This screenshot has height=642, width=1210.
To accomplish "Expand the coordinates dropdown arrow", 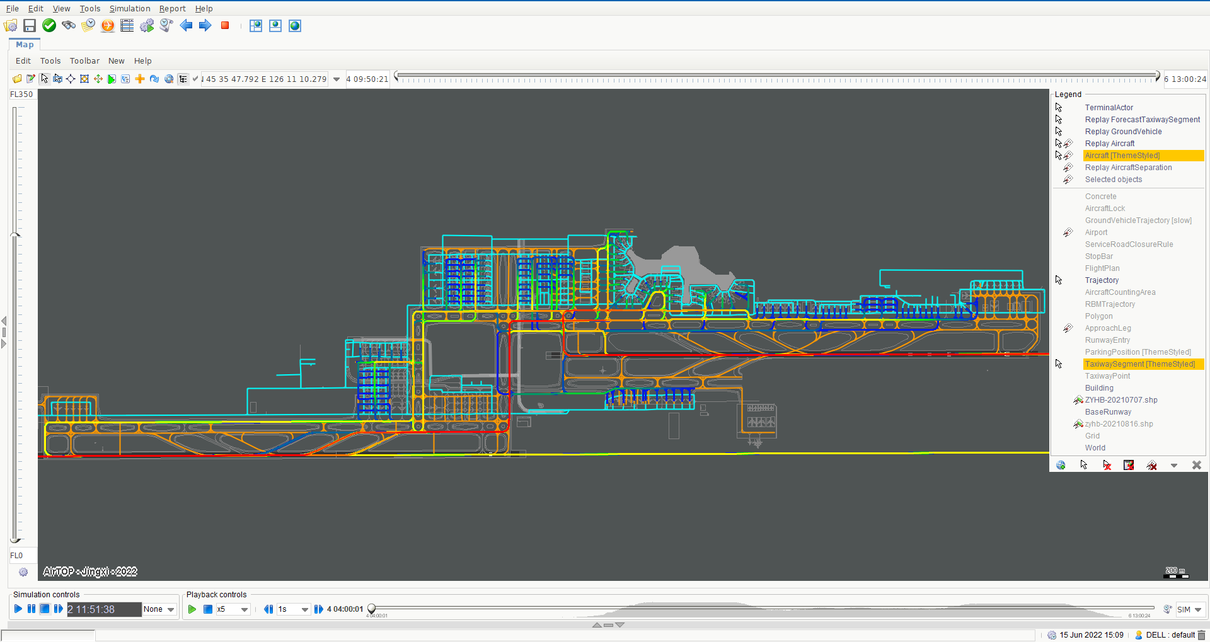I will point(337,79).
